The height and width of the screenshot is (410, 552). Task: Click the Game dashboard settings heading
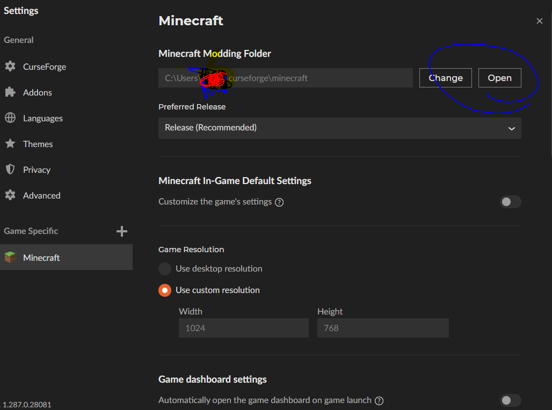point(212,379)
